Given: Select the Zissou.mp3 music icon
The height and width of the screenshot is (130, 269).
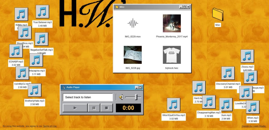Looking at the screenshot, I should [247, 56].
